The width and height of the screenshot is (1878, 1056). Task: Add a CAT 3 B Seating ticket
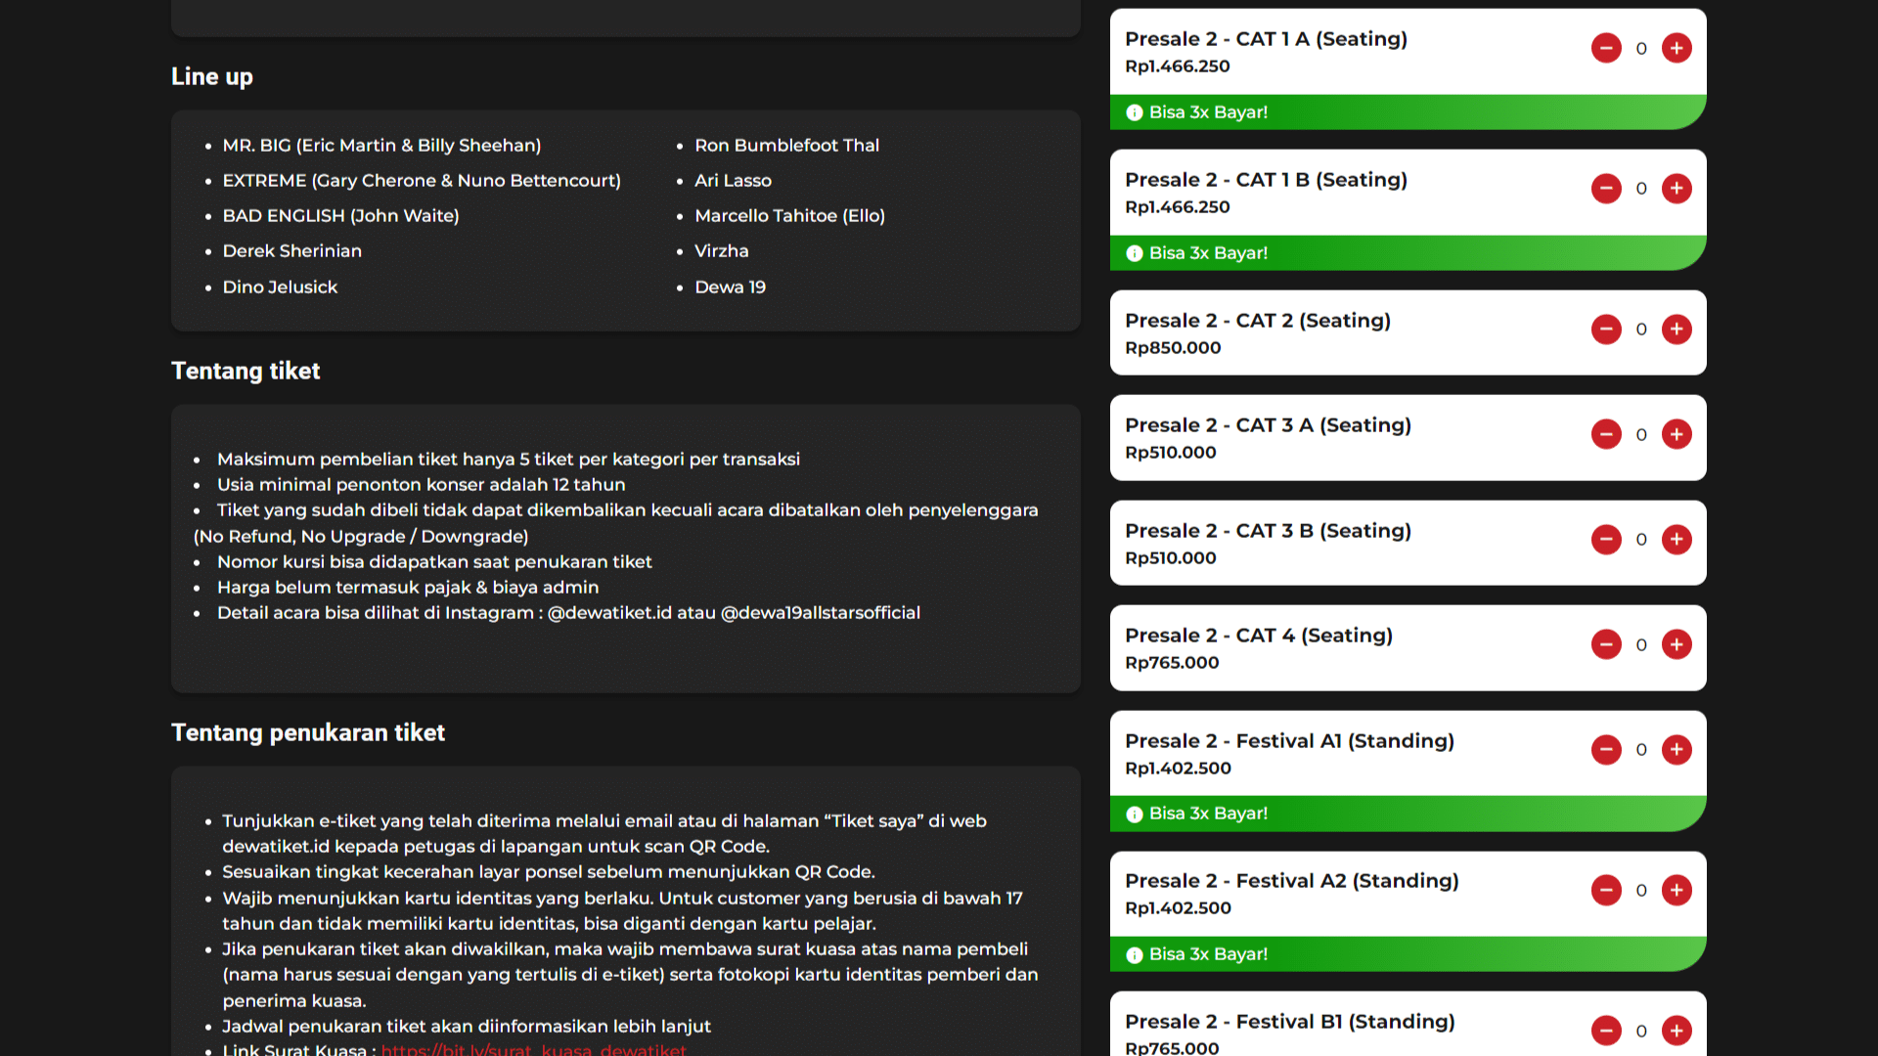(x=1677, y=540)
